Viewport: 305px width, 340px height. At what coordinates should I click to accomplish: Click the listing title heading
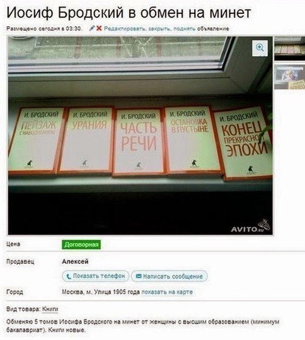click(x=129, y=13)
